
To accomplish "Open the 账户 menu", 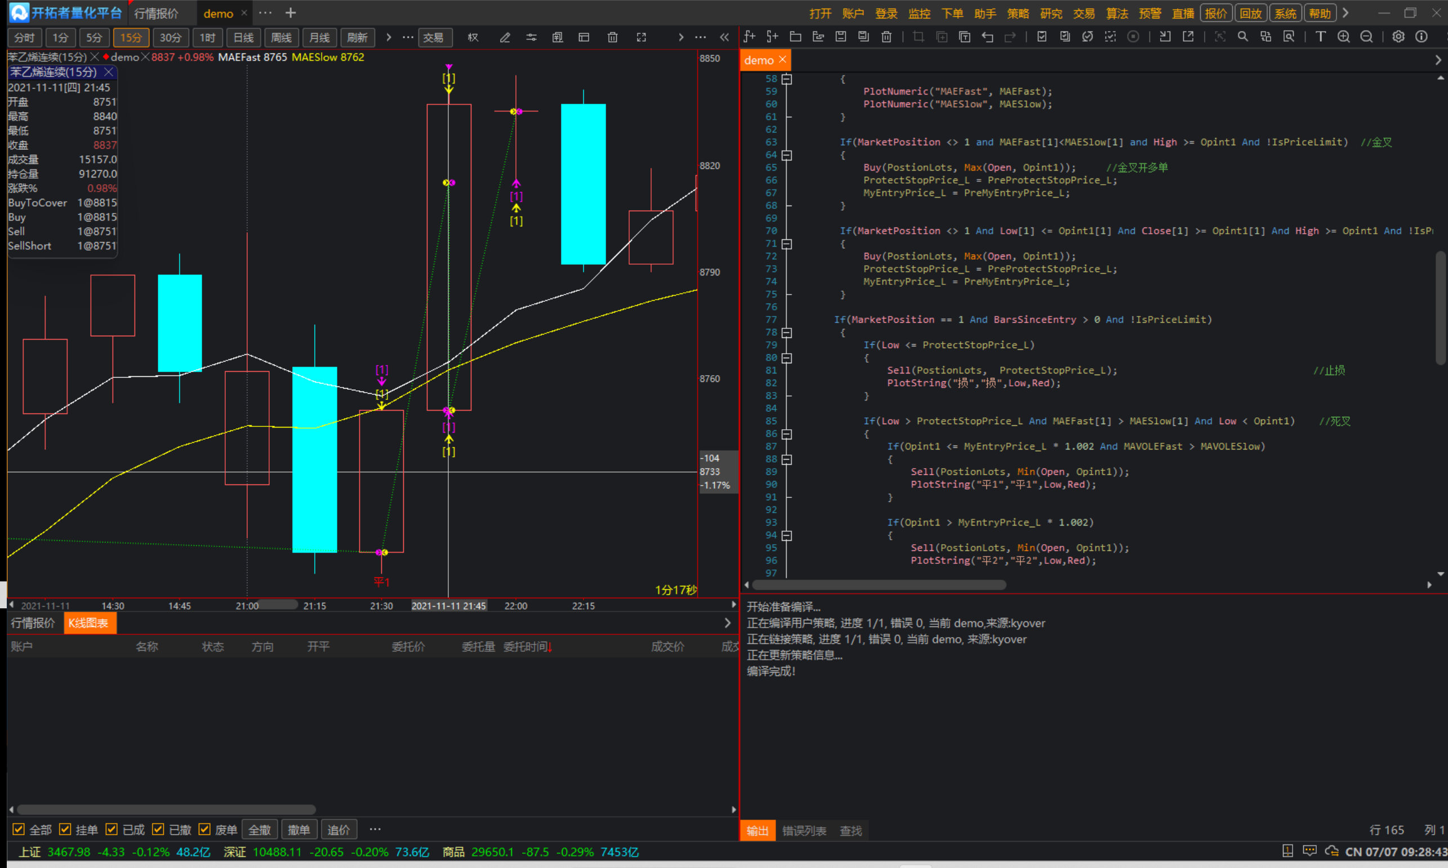I will click(853, 14).
